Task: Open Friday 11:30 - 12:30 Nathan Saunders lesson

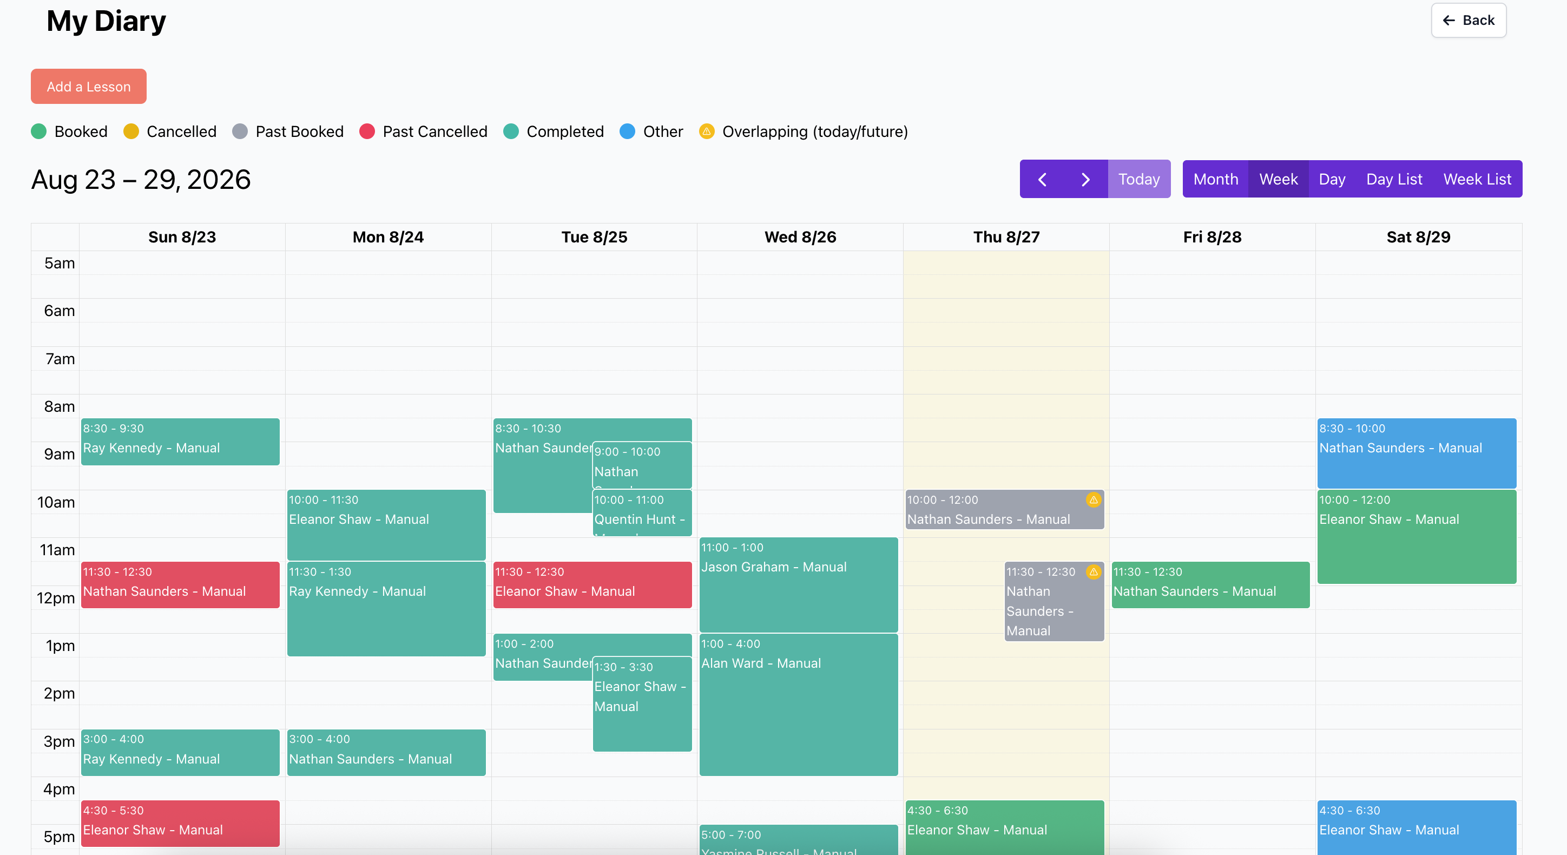Action: pyautogui.click(x=1210, y=585)
